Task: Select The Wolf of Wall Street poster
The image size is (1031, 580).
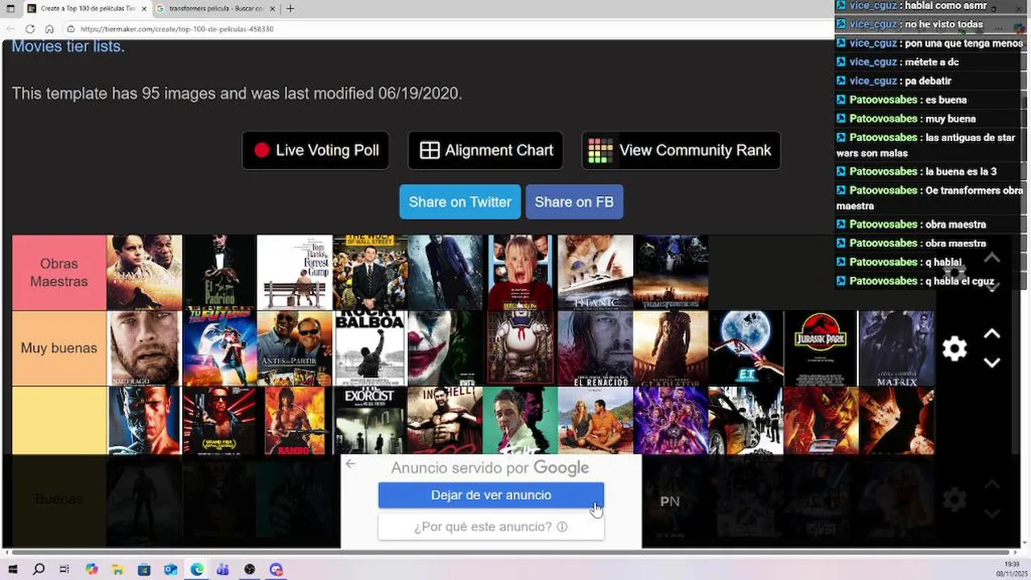Action: (x=370, y=272)
